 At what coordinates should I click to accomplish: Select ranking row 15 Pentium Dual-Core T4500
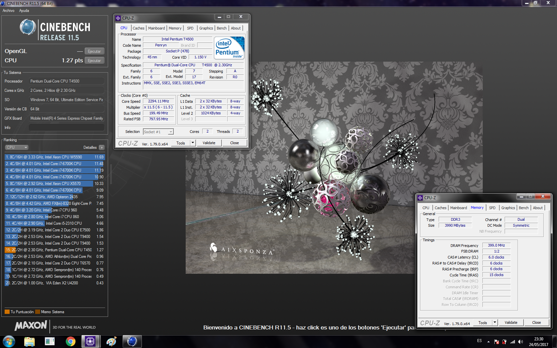pos(55,250)
